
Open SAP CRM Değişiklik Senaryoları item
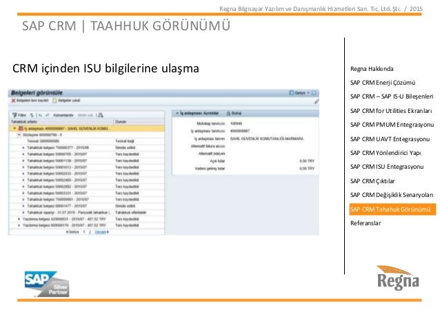(x=392, y=195)
